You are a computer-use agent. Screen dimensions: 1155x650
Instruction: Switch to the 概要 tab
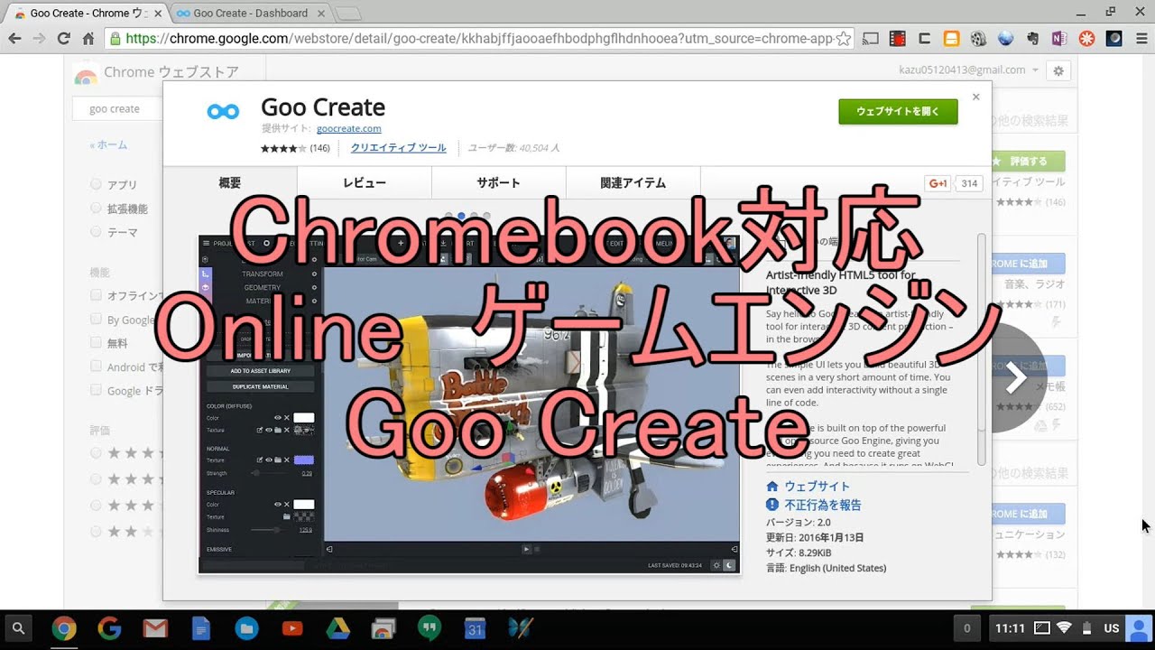coord(230,182)
